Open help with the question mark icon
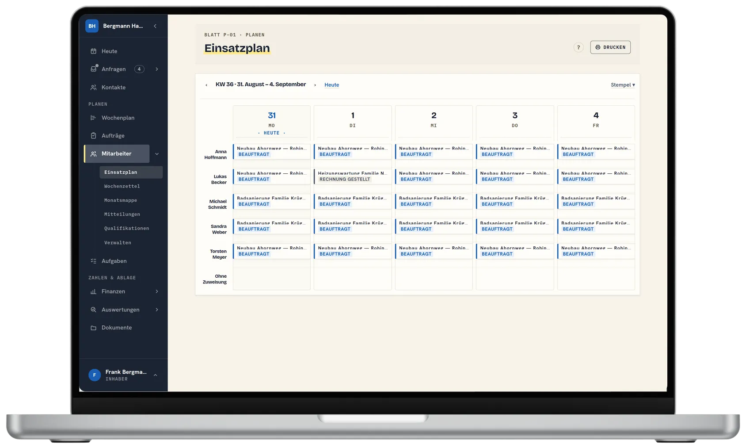Viewport: 746px width, 448px height. coord(579,47)
